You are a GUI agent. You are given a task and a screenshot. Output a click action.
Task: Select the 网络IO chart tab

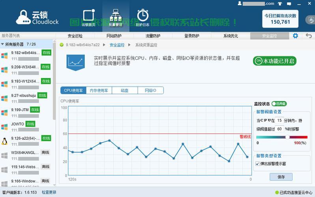coord(151,90)
